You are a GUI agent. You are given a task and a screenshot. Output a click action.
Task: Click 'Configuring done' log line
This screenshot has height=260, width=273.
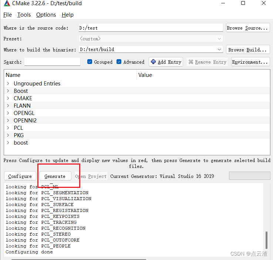(x=29, y=252)
